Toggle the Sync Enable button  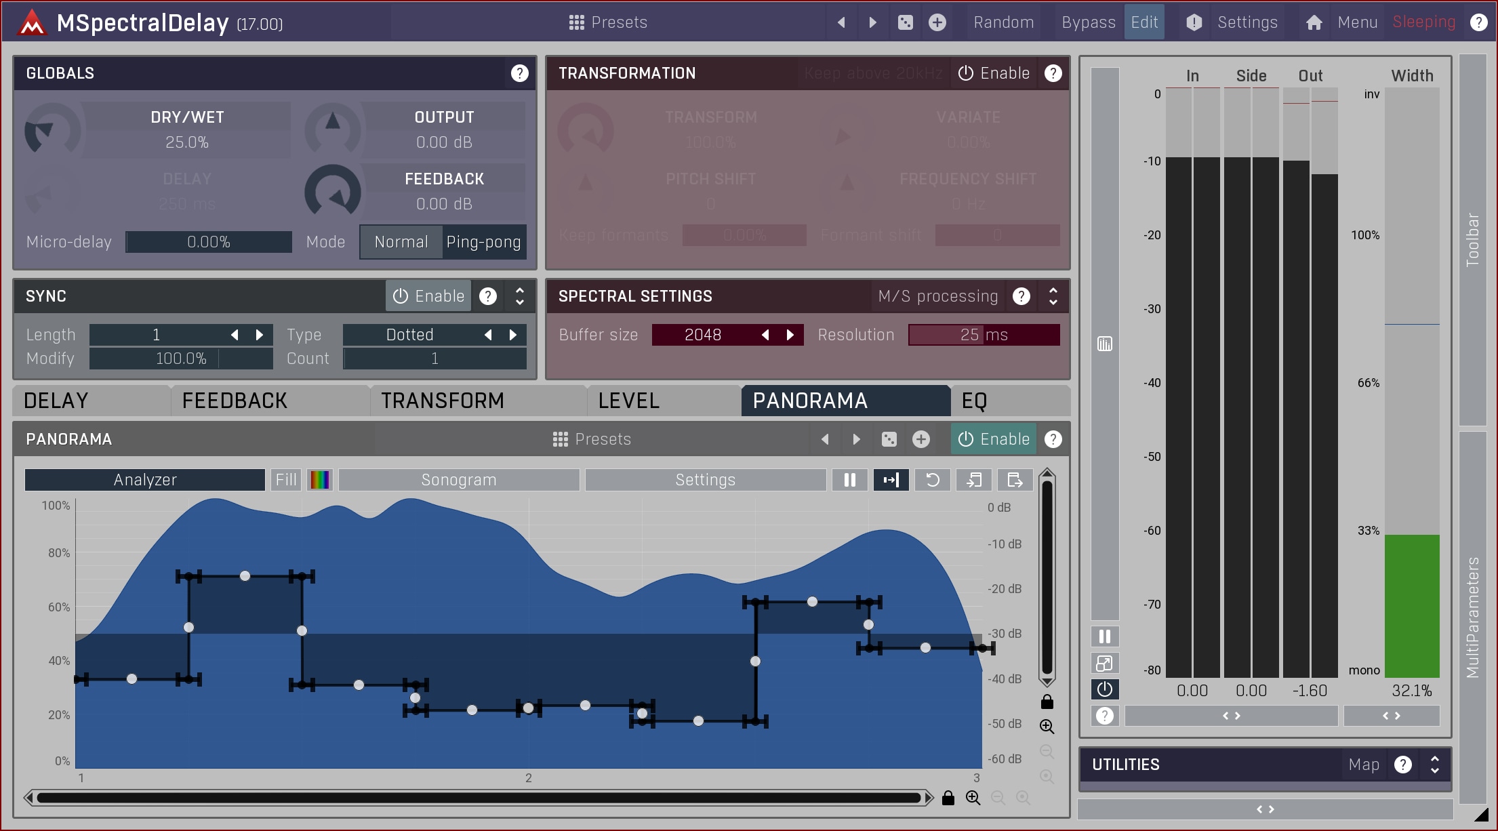pos(428,296)
